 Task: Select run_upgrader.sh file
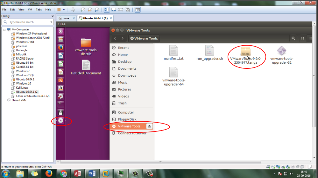(209, 53)
